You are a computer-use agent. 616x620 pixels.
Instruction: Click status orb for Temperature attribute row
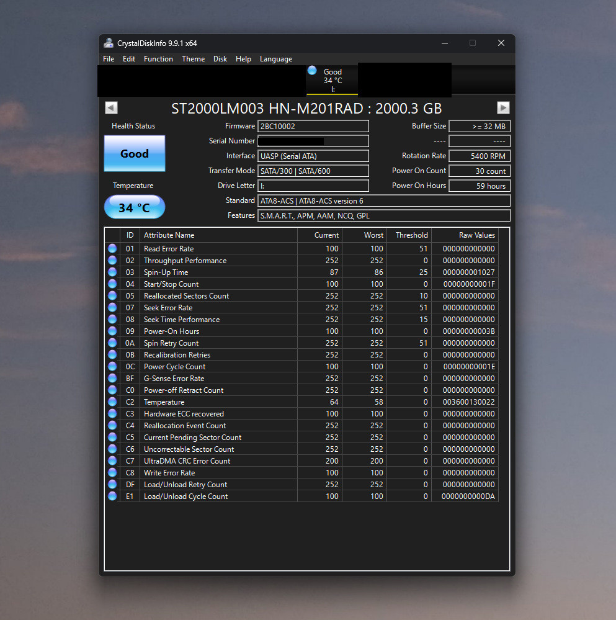(x=112, y=402)
